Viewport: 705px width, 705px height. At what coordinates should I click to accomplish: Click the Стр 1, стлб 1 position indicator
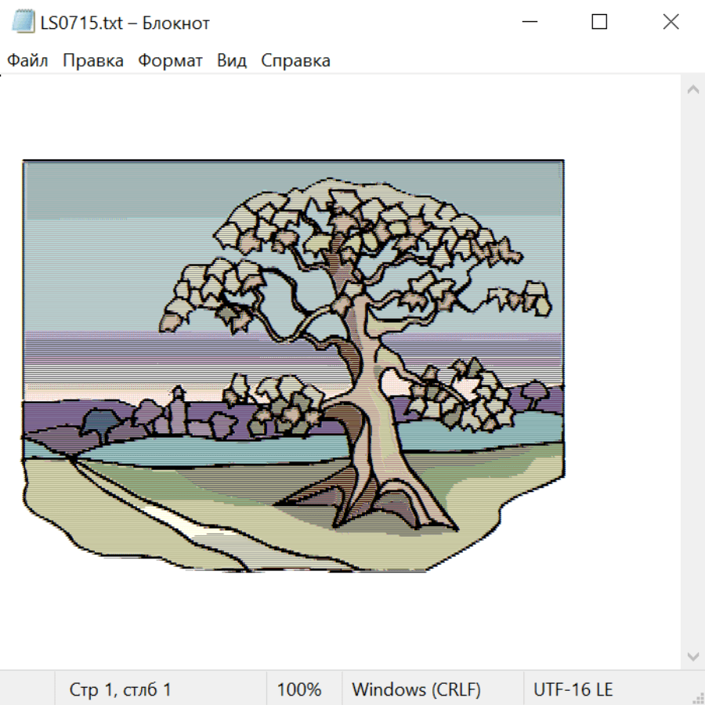(120, 689)
